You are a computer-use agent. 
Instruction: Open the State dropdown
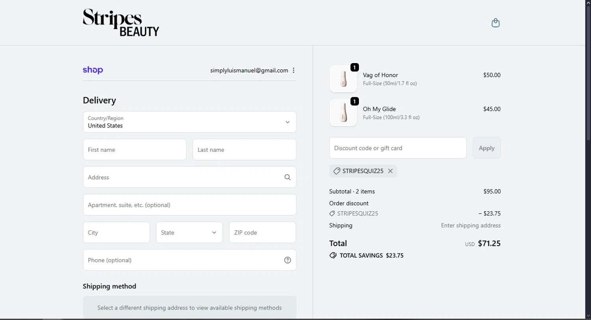[190, 233]
